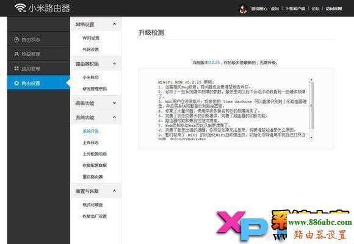Click the 系统功能 section header label
354x244 pixels.
[85, 117]
